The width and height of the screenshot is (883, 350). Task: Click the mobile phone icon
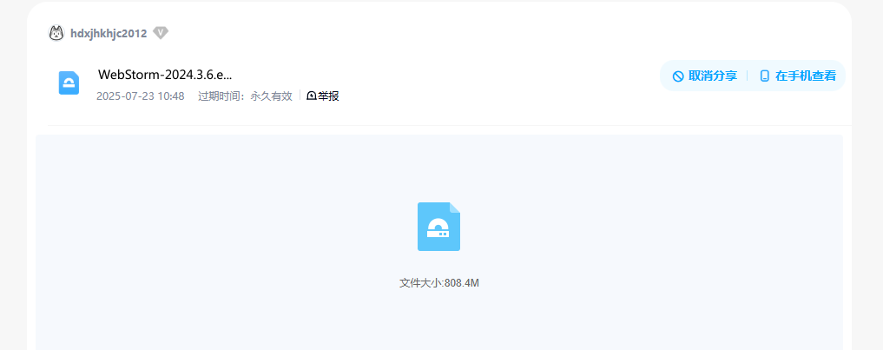pos(764,76)
